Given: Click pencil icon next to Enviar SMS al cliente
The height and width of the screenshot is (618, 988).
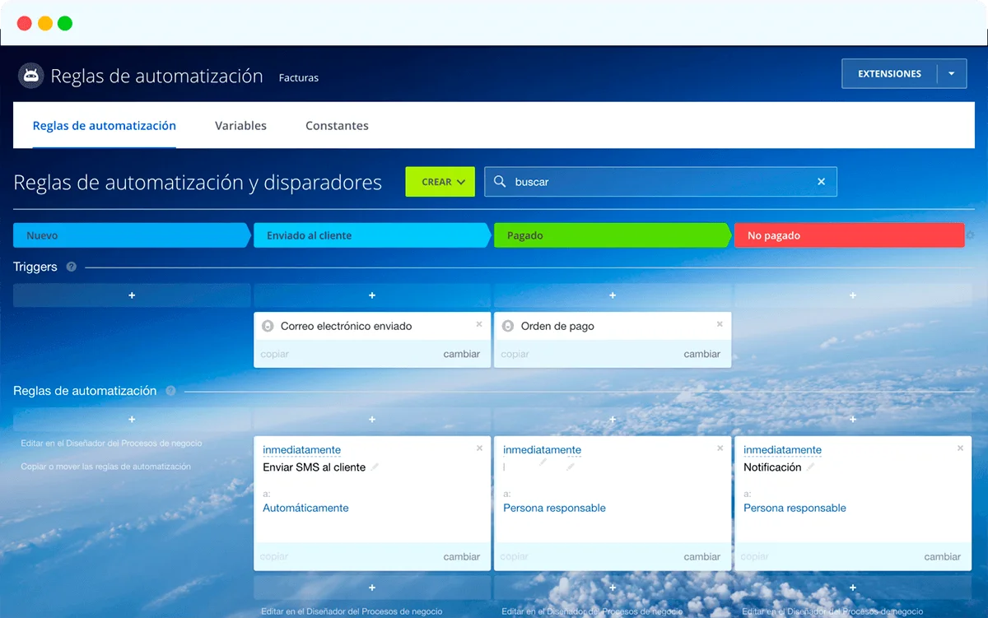Looking at the screenshot, I should point(375,467).
